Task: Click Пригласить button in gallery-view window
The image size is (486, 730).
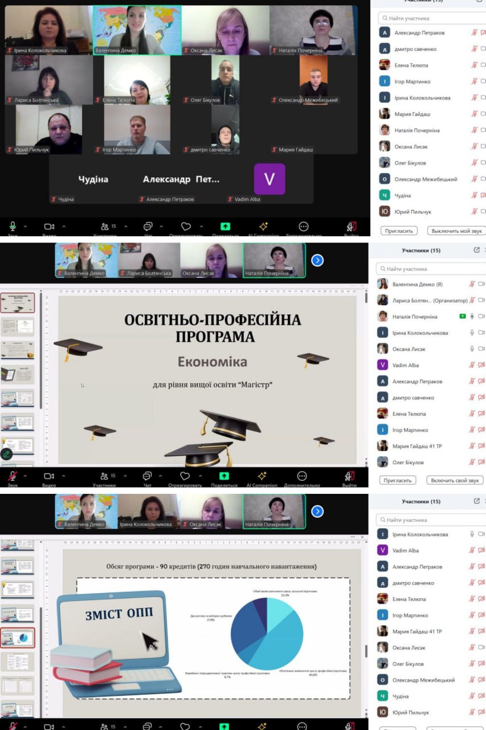Action: [399, 231]
